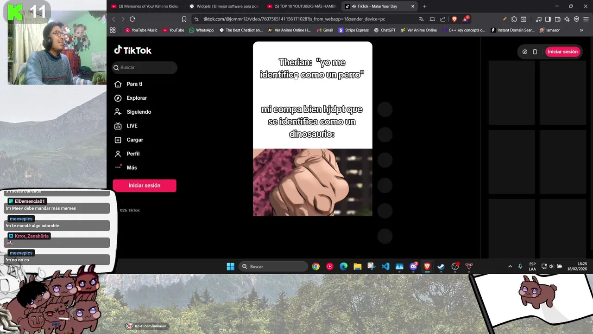Open Stripe Express bookmark
The height and width of the screenshot is (334, 593).
tap(353, 30)
